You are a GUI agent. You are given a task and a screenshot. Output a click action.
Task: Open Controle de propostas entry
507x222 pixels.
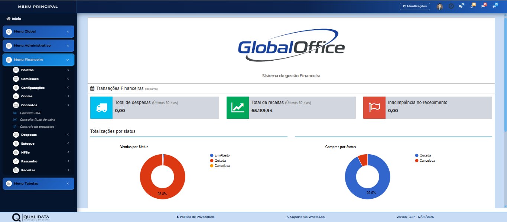tap(37, 127)
